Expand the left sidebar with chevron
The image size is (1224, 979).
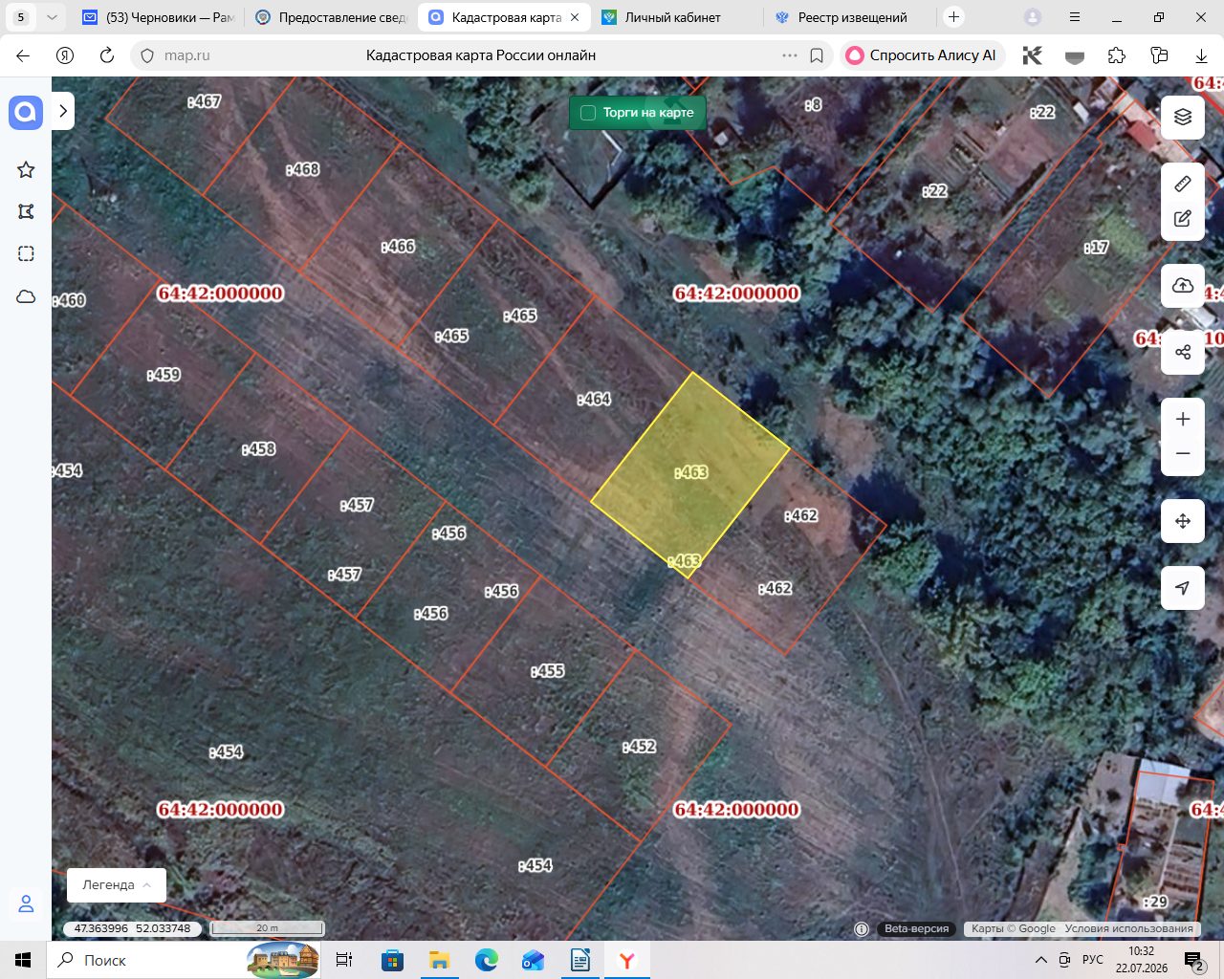pos(63,111)
